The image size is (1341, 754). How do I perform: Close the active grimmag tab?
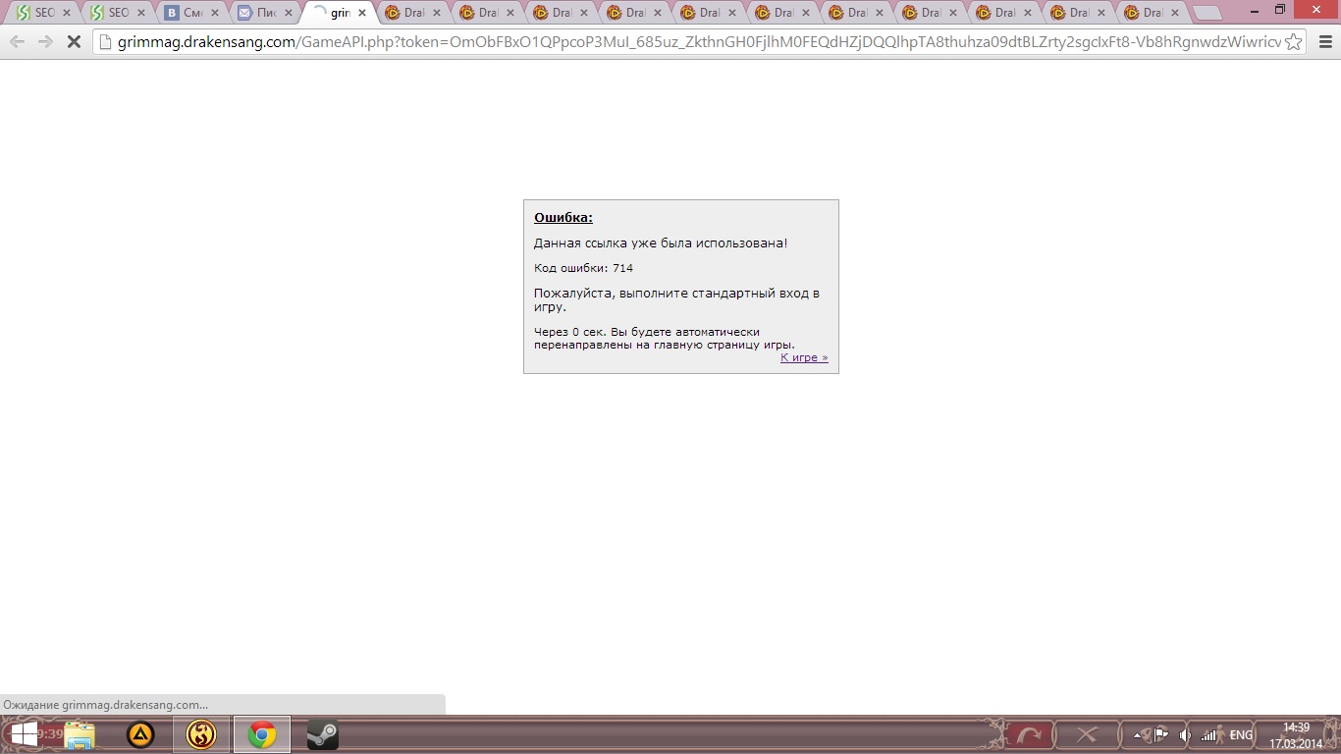click(362, 13)
